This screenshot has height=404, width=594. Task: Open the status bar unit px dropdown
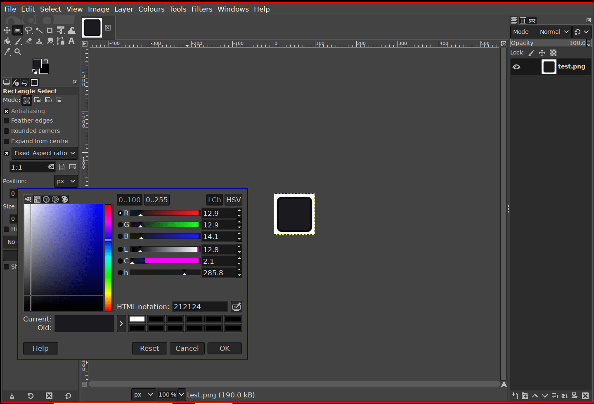point(144,395)
